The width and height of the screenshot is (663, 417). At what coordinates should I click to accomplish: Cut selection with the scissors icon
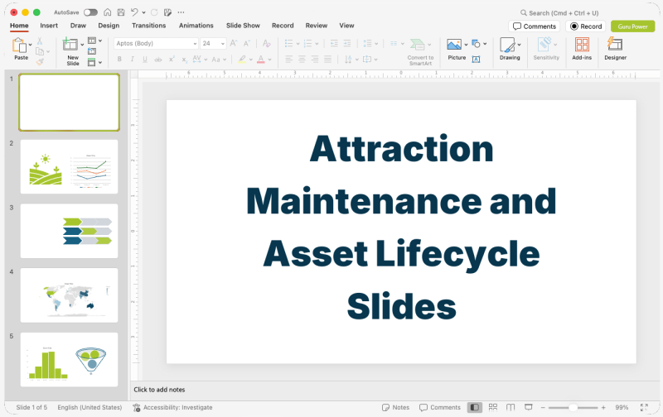coord(39,41)
